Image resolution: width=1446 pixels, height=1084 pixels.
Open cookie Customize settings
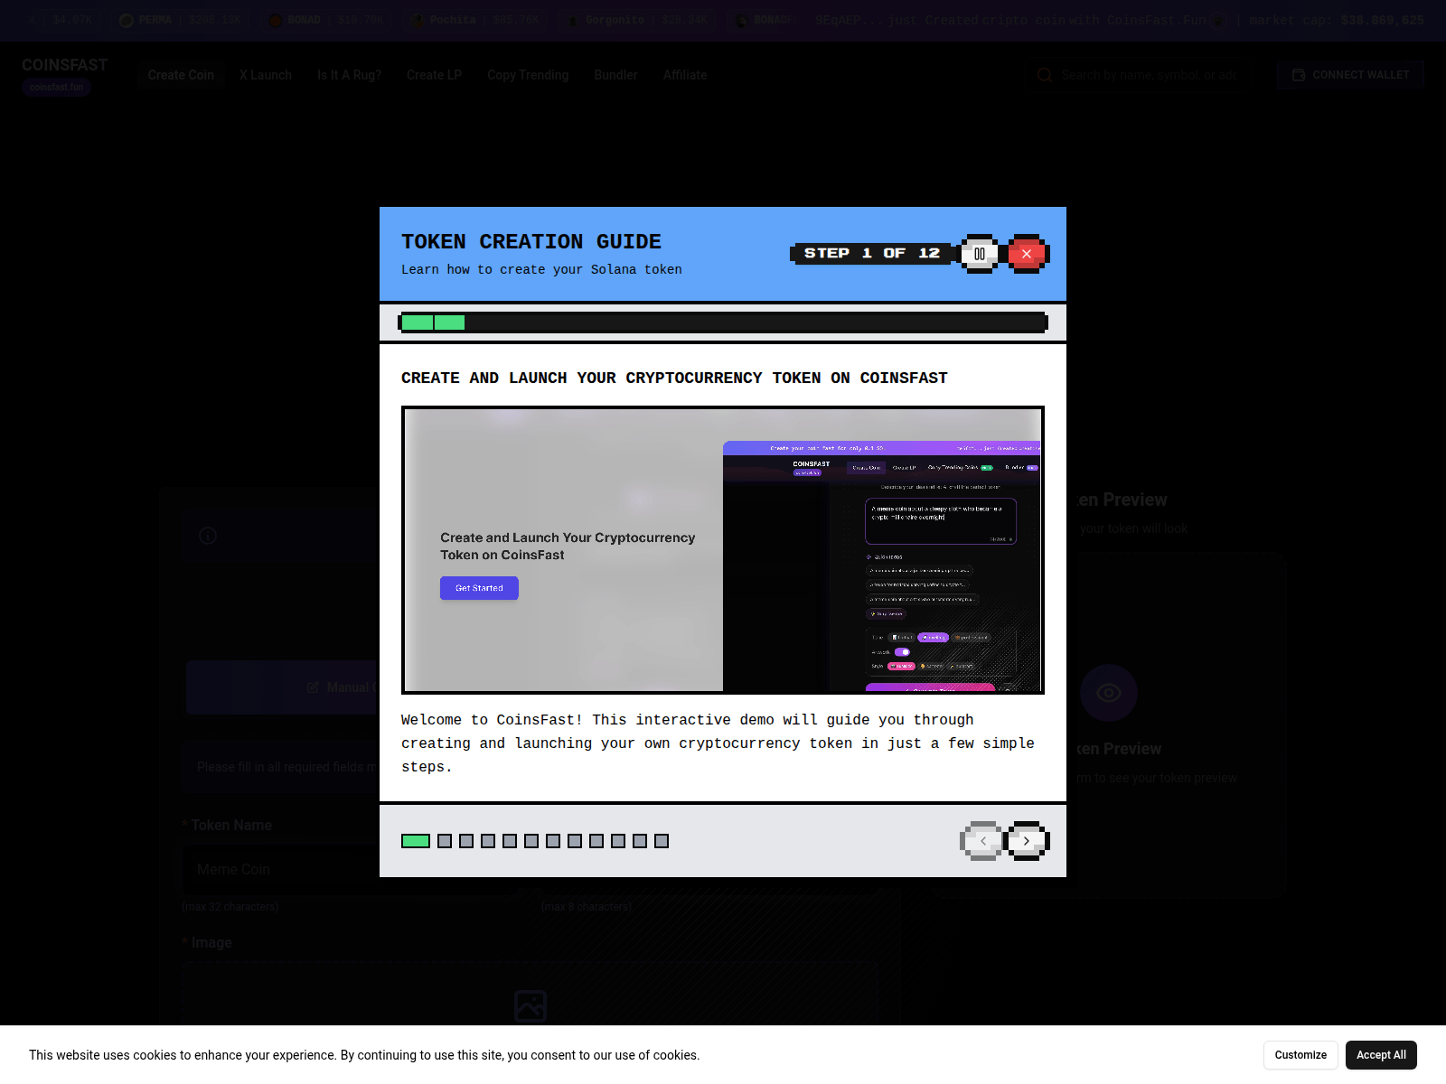click(x=1300, y=1055)
